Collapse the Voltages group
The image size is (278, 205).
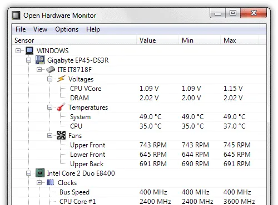click(49, 79)
